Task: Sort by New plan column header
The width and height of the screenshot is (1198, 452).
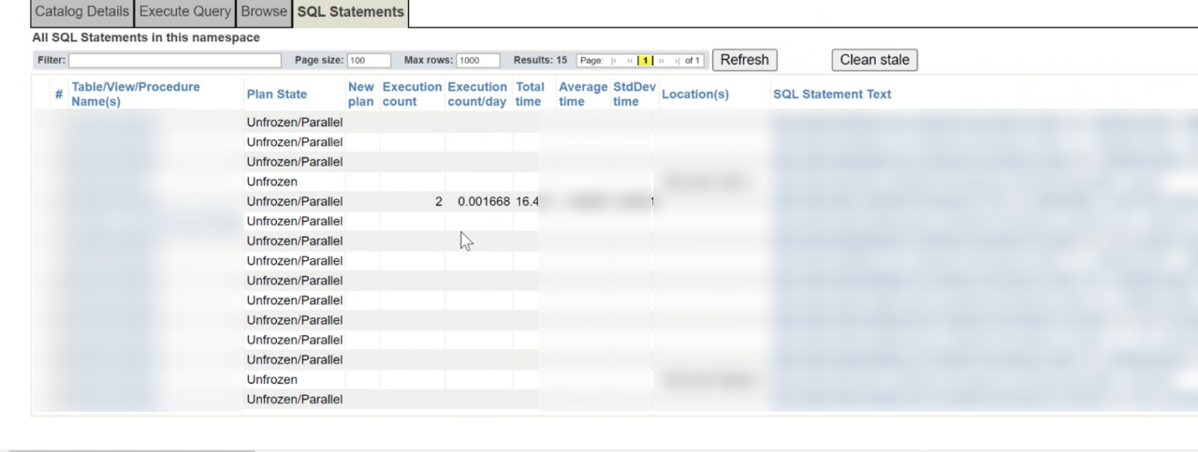Action: pyautogui.click(x=361, y=94)
